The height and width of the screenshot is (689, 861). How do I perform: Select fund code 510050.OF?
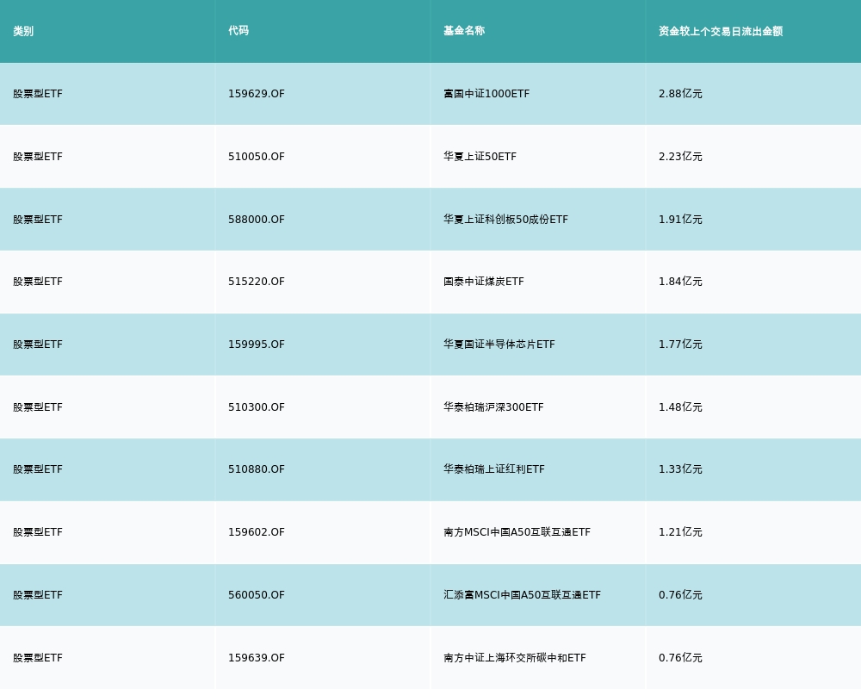(257, 157)
